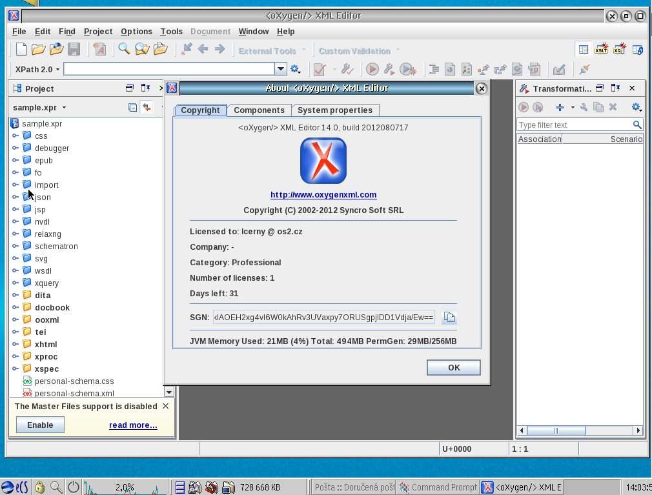
Task: Open arrow next to add scenario plus
Action: point(573,107)
